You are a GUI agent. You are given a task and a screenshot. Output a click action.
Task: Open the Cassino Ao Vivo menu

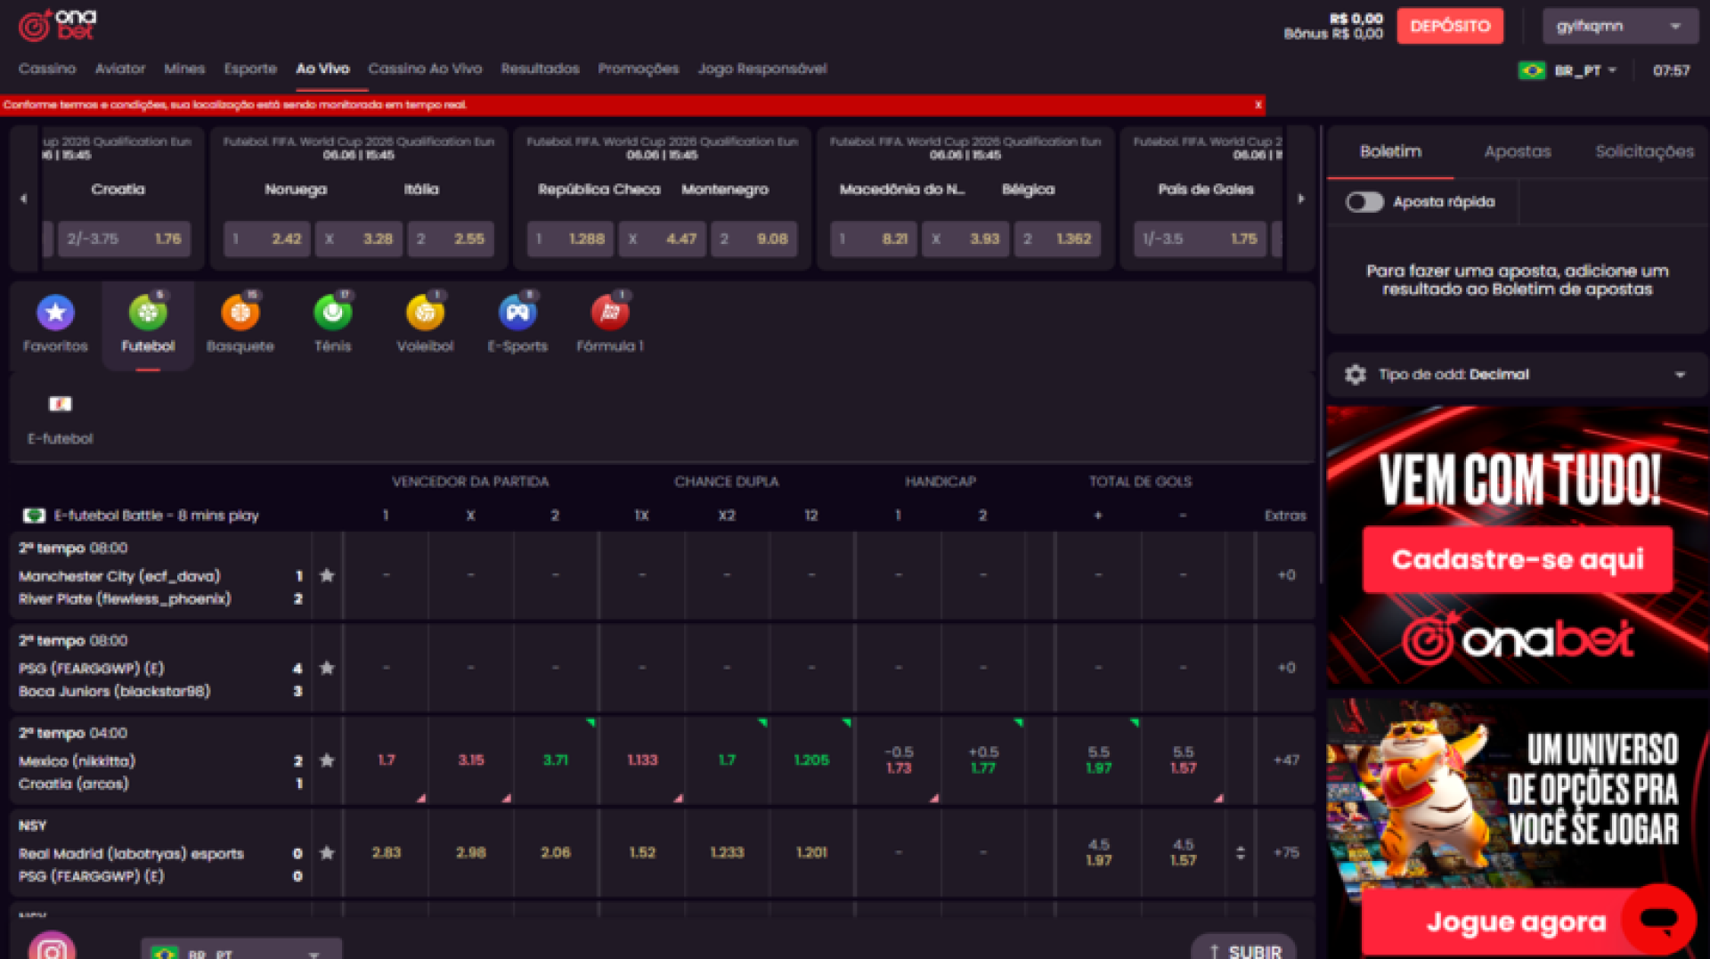(425, 69)
